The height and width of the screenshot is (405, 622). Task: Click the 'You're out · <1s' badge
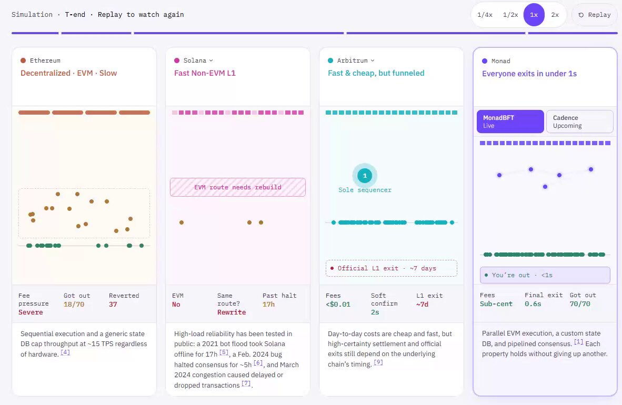tap(545, 275)
